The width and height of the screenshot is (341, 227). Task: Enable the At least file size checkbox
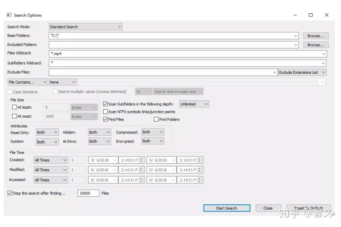pyautogui.click(x=14, y=107)
